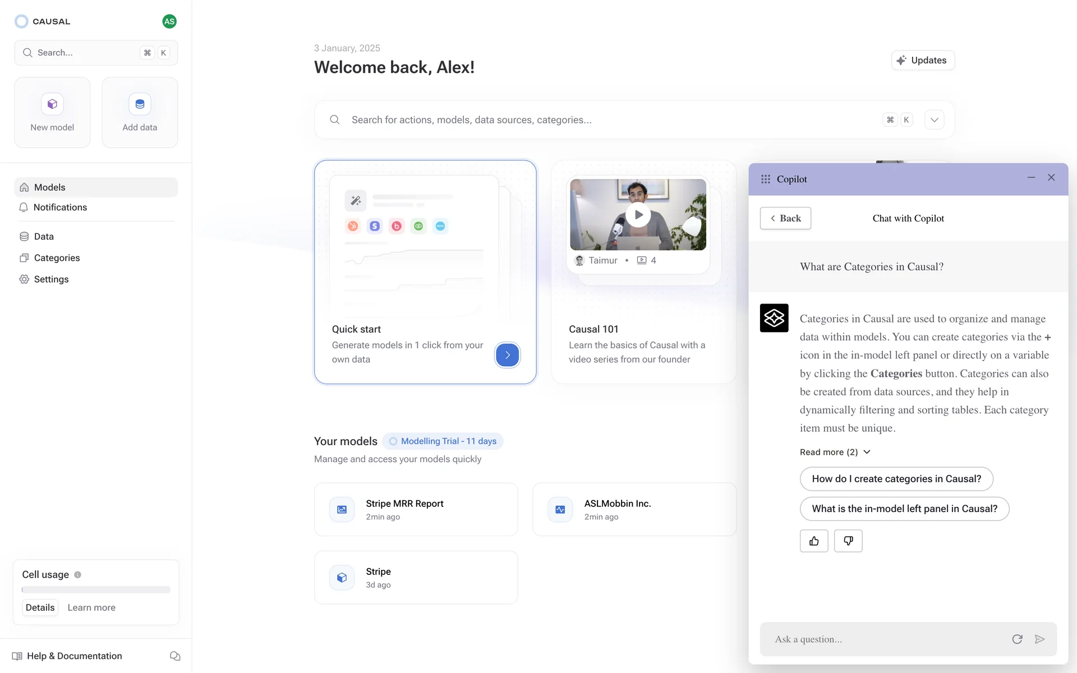Open Categories in the sidebar

tap(57, 258)
